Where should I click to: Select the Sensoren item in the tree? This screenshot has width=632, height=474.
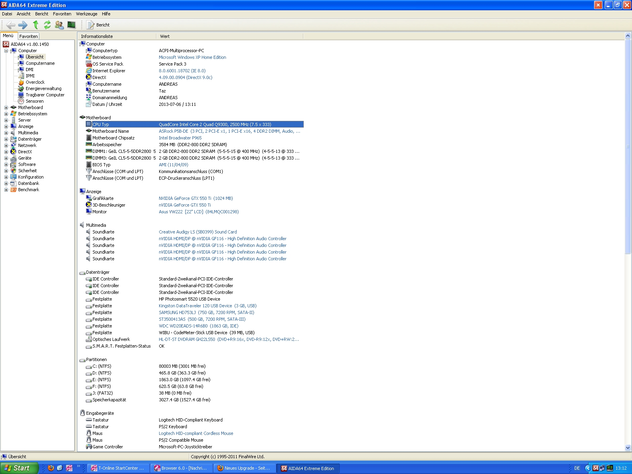(x=34, y=101)
